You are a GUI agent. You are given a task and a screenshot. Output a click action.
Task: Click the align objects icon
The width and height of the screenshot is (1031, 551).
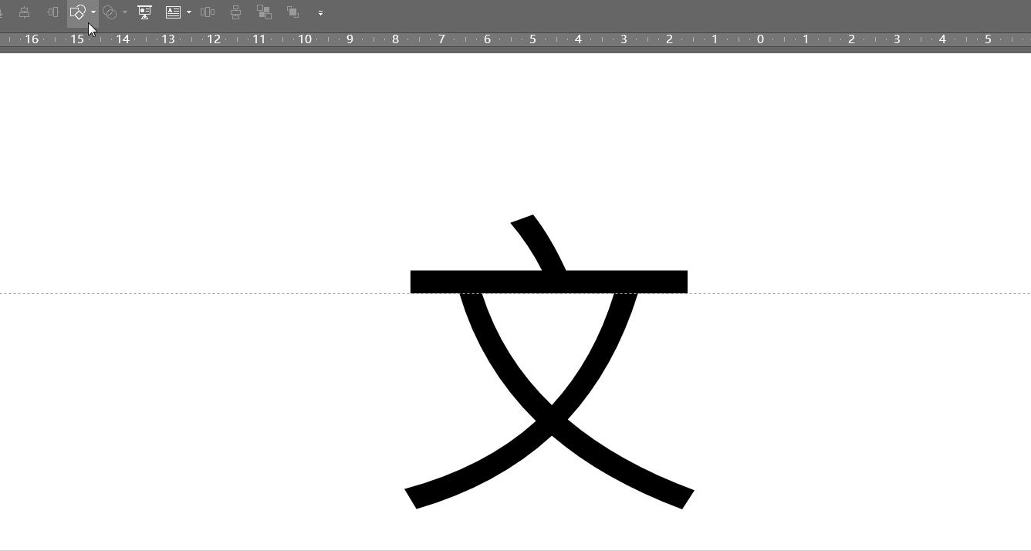[235, 12]
